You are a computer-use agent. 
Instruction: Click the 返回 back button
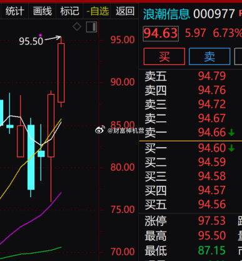[125, 11]
